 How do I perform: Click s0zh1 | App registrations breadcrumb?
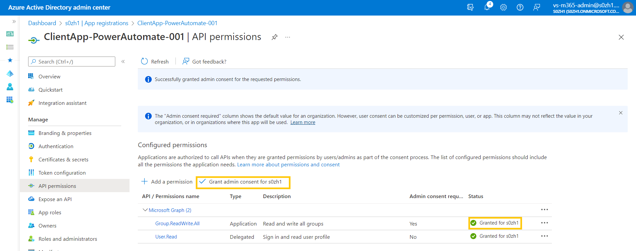[x=97, y=23]
